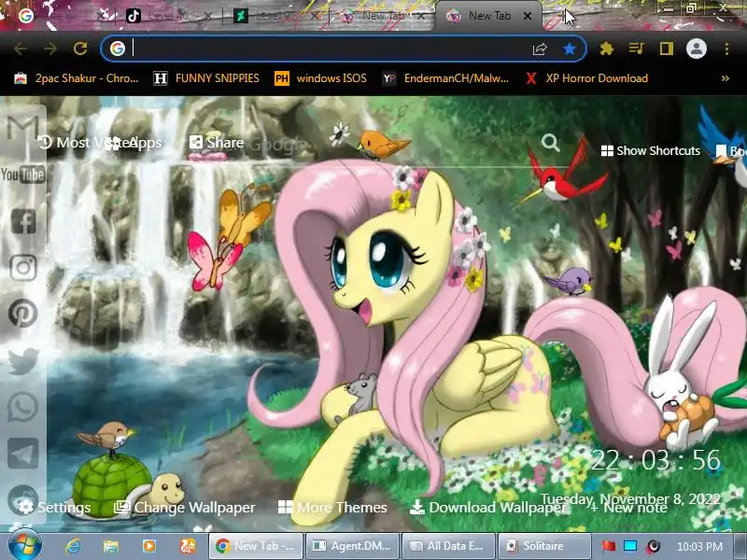Viewport: 747px width, 560px height.
Task: Open the Instagram sidebar shortcut
Action: click(23, 268)
